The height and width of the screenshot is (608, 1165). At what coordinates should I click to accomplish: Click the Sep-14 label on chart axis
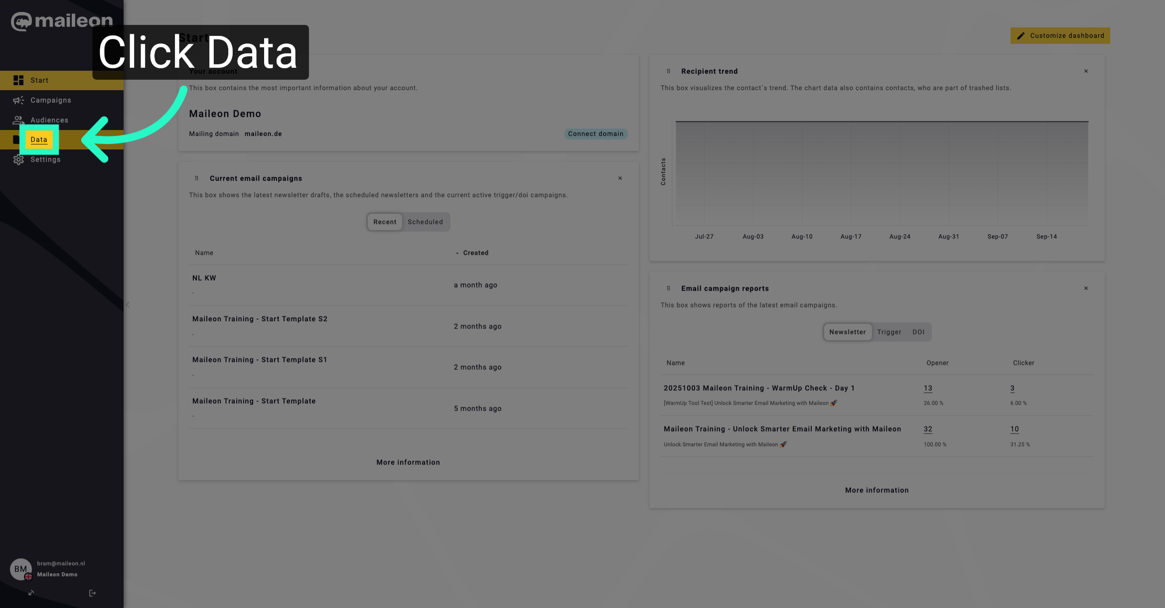1046,237
